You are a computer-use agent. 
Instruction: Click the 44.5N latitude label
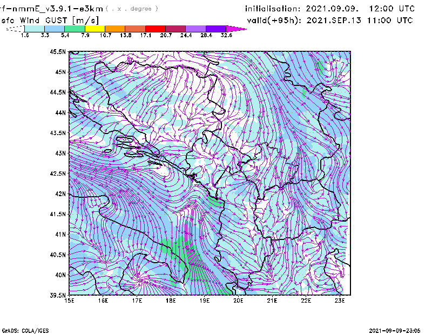58,92
